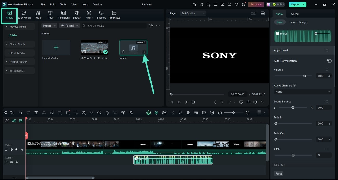The height and width of the screenshot is (180, 338).
Task: Click the Undo icon
Action: [x=20, y=113]
